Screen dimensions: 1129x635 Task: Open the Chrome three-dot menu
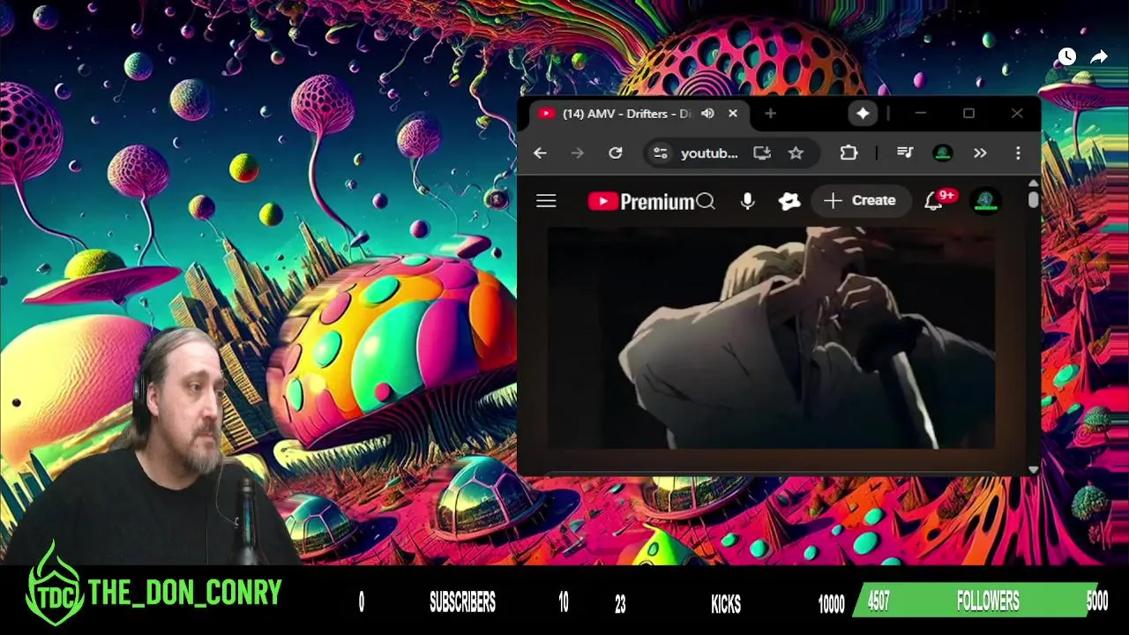1018,153
